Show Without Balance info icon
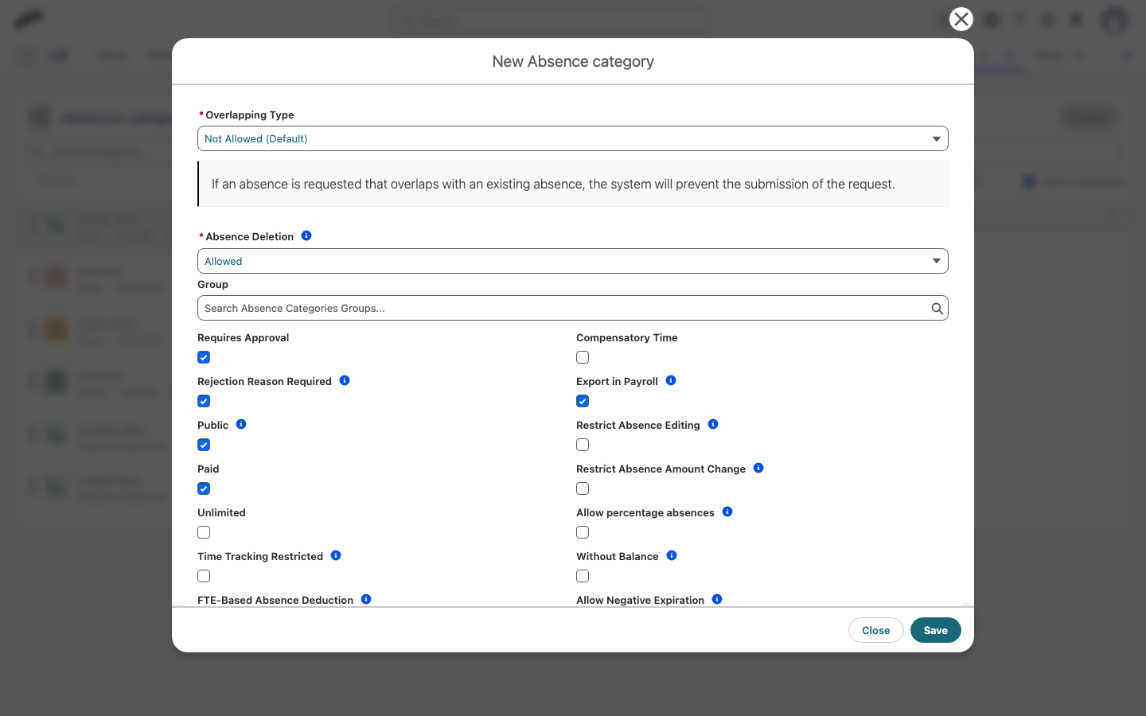This screenshot has width=1146, height=716. pos(672,555)
